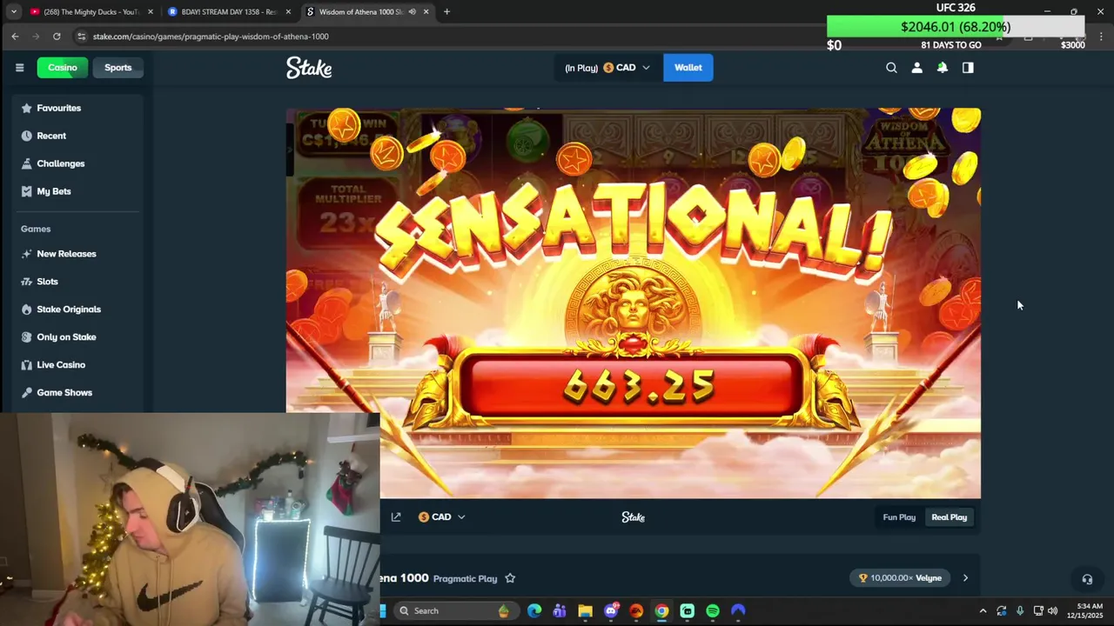
Task: Open microphone icon in system tray
Action: coord(1019,611)
